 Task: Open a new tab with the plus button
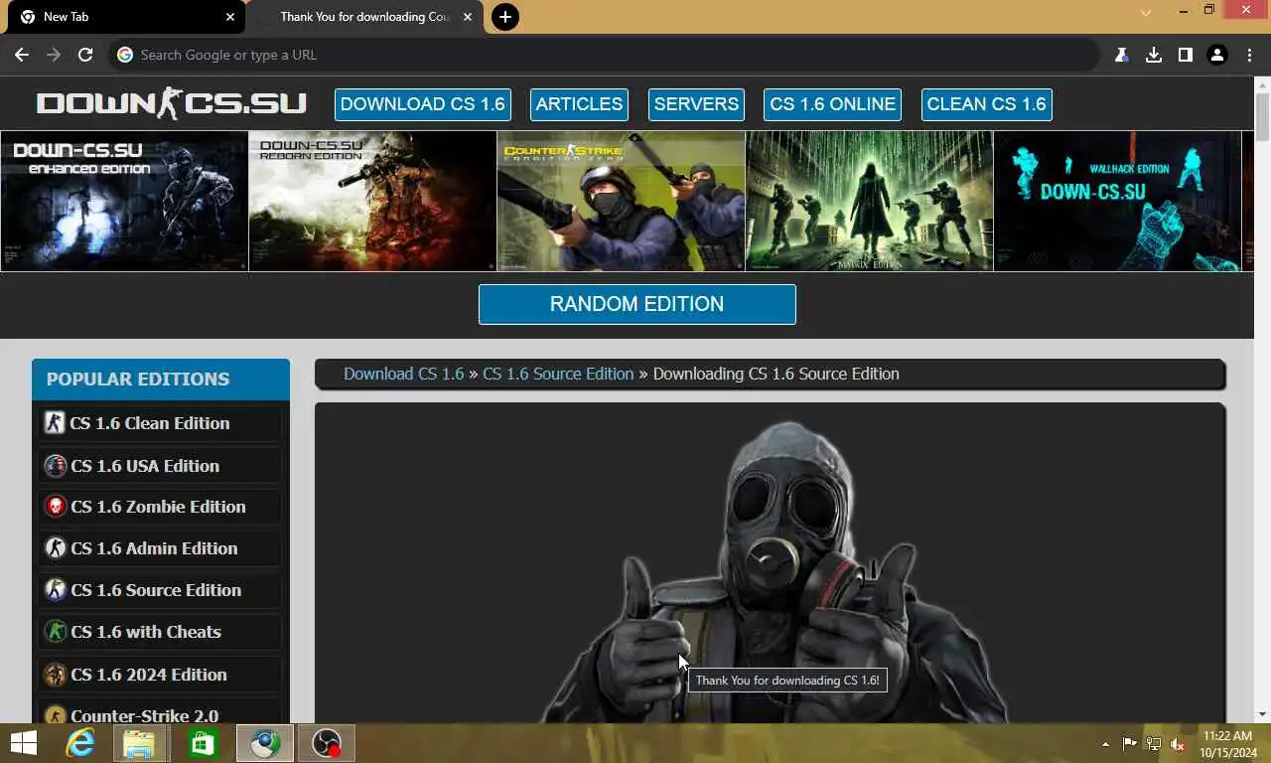tap(505, 17)
